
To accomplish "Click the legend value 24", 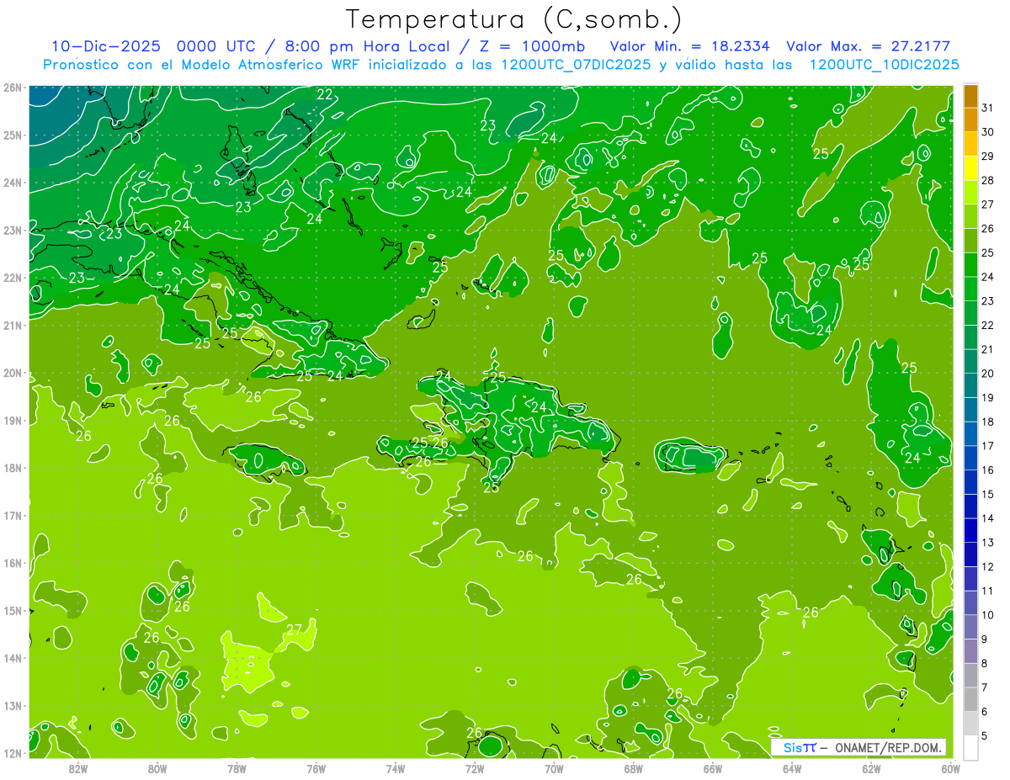I will tap(987, 277).
